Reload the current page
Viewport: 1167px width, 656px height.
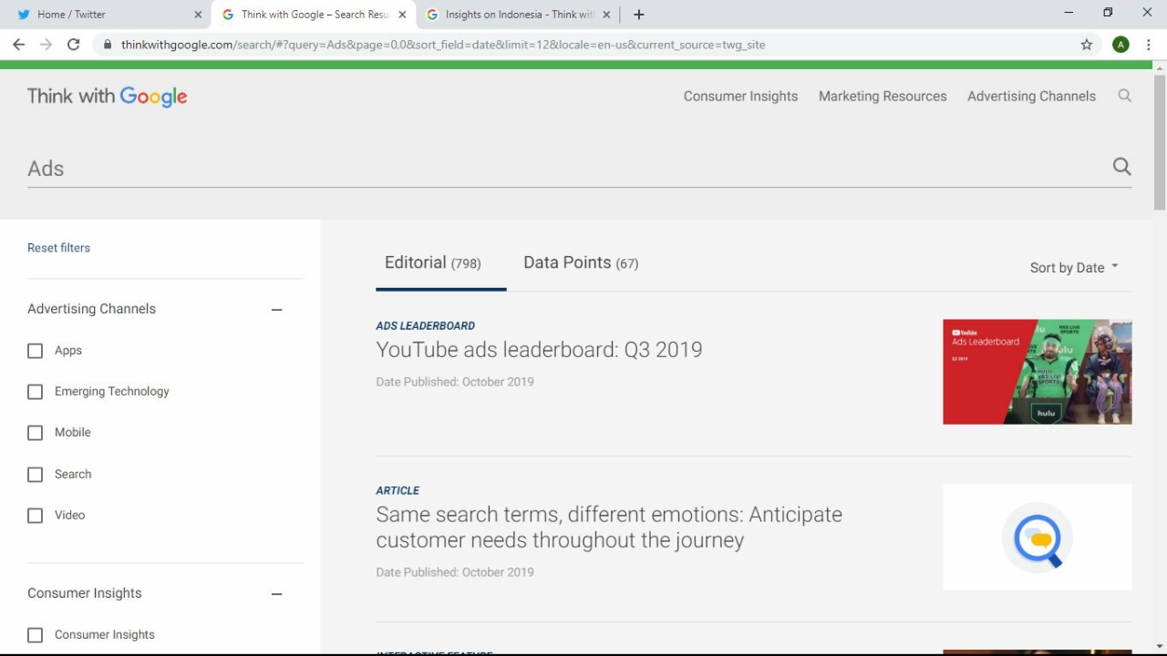[74, 45]
